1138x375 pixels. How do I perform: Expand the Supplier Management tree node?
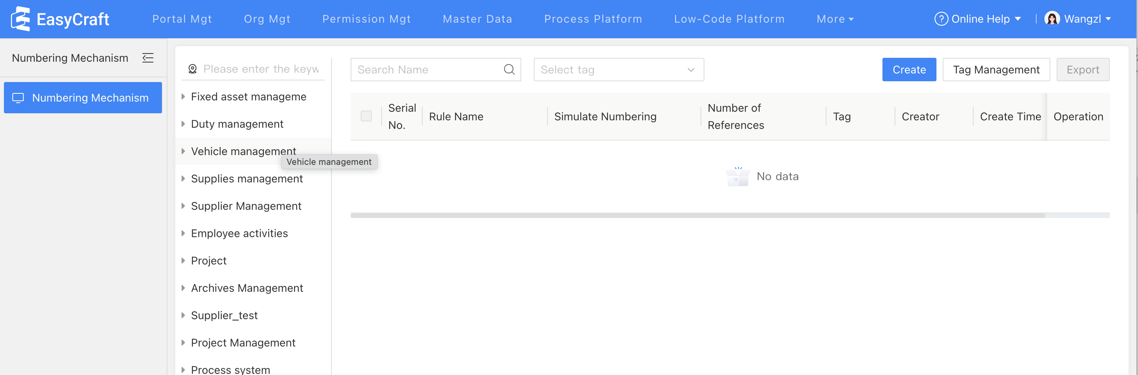(x=183, y=206)
